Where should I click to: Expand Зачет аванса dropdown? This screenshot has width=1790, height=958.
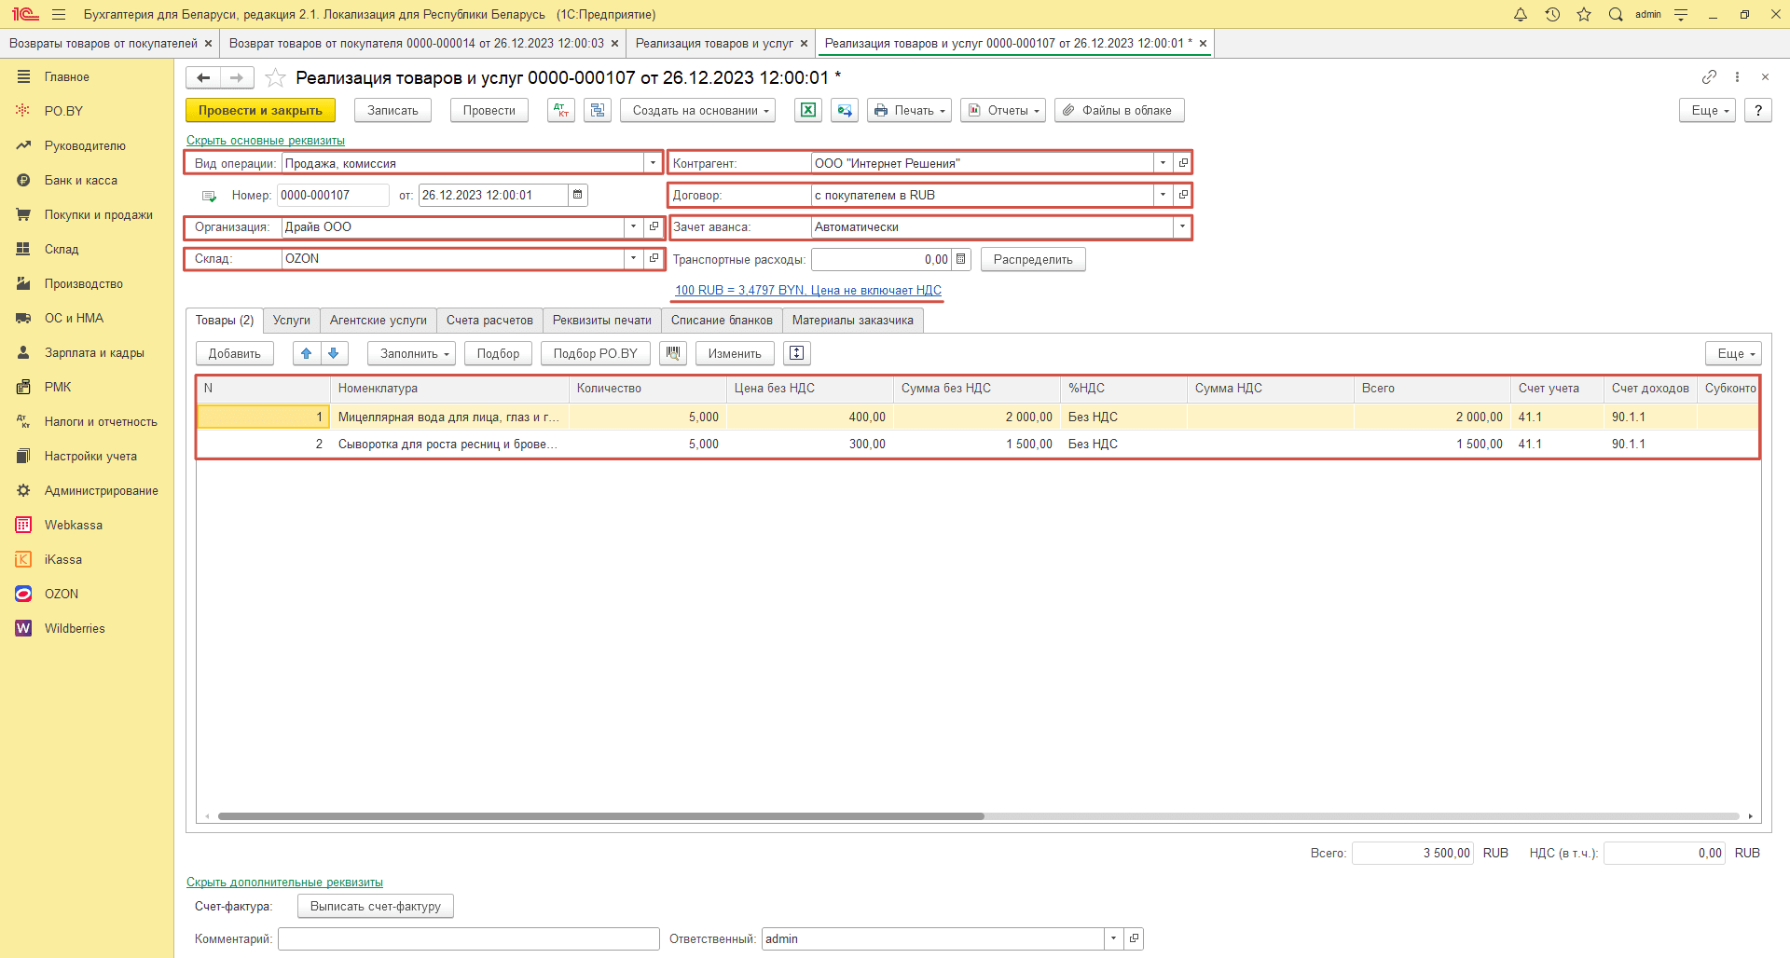click(1182, 226)
